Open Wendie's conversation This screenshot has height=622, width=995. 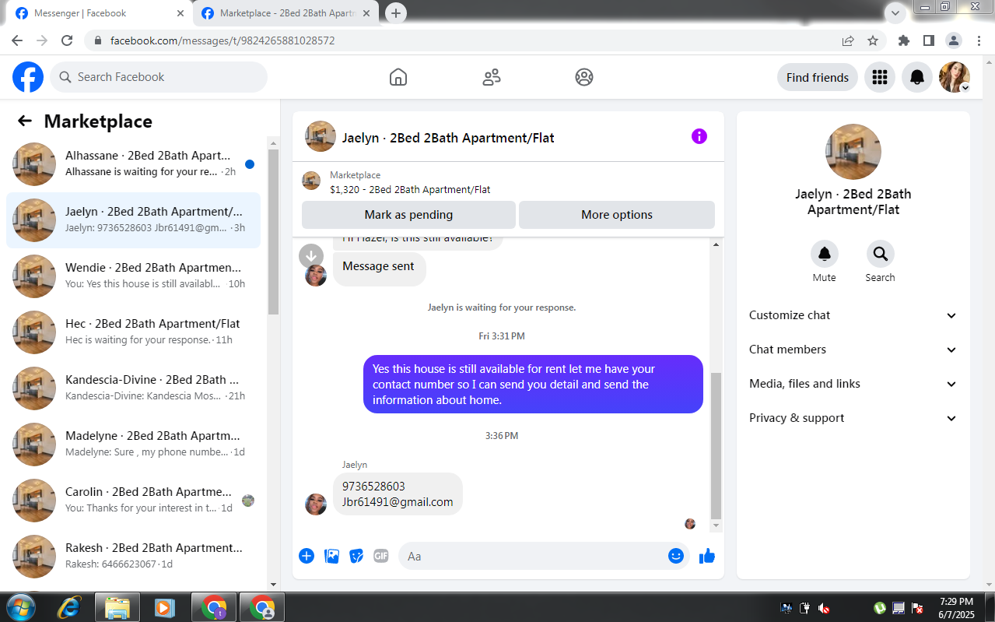134,276
